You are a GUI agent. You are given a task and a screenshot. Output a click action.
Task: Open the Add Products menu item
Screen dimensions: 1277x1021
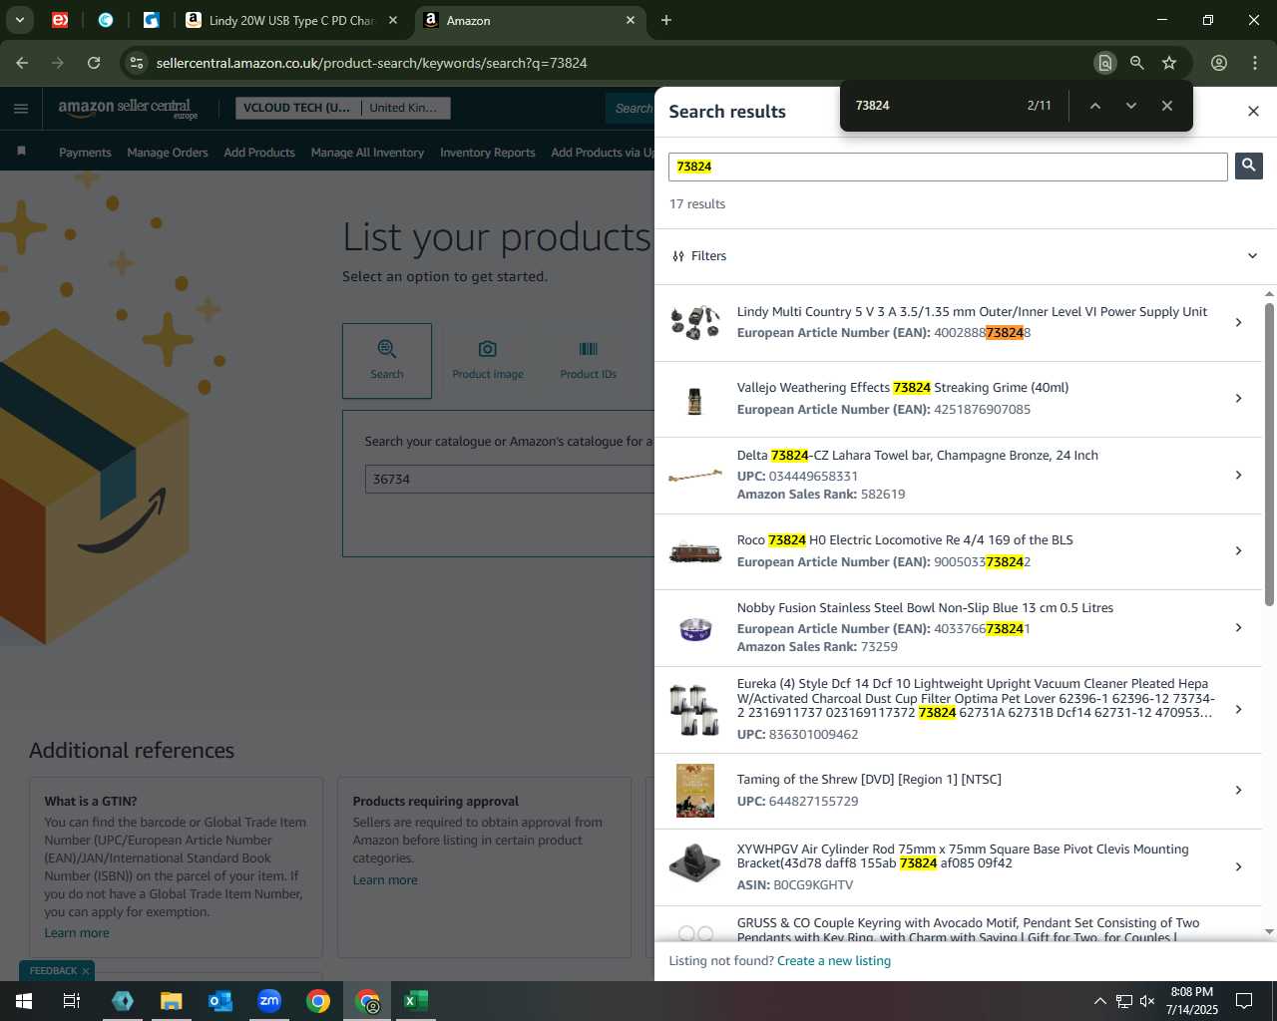pos(259,153)
